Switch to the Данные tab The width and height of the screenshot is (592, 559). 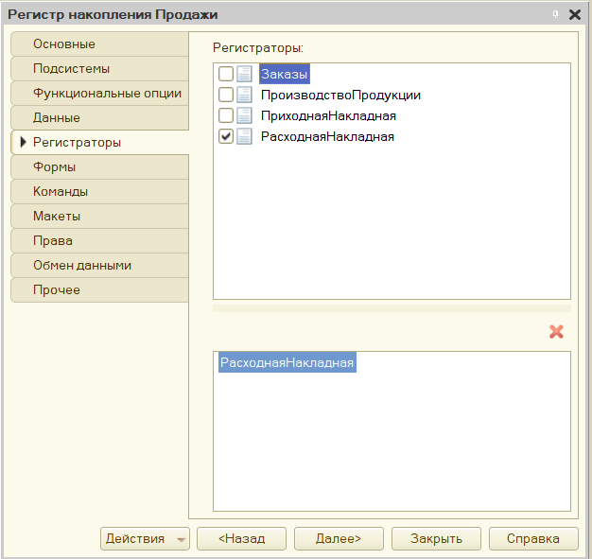(99, 118)
